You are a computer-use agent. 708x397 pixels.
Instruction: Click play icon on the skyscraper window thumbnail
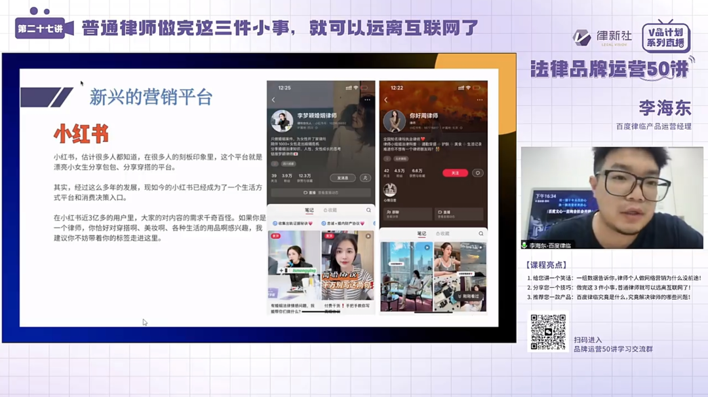[x=427, y=247]
